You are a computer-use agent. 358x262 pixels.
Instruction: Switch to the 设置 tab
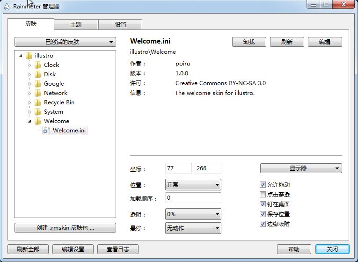121,25
